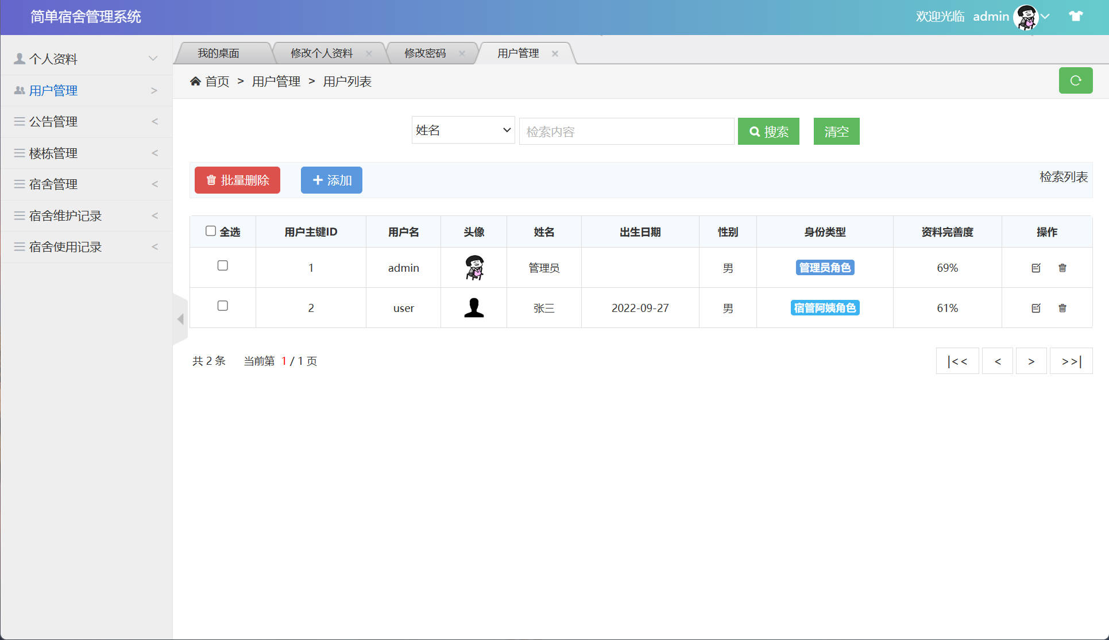Click the green refresh icon
The image size is (1109, 640).
(x=1076, y=80)
